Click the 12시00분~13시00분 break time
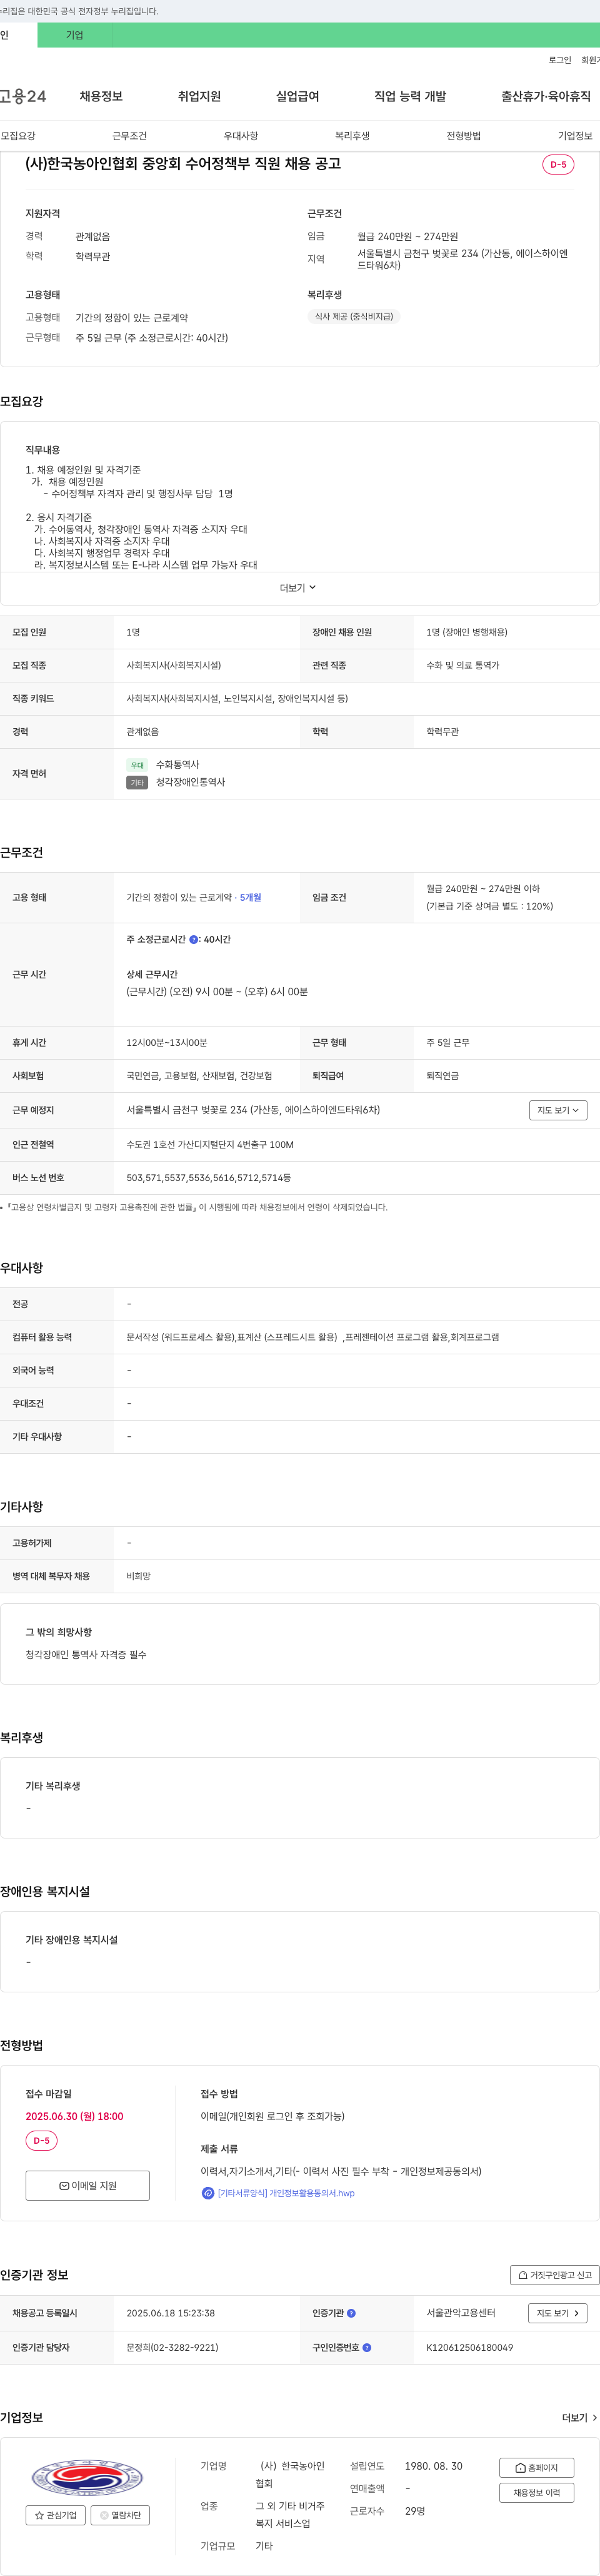 coord(167,1043)
